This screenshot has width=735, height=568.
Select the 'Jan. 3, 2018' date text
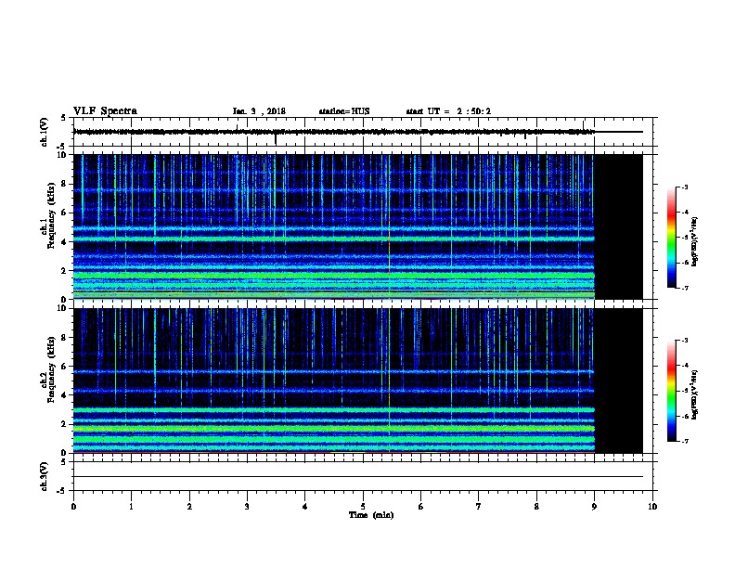259,111
